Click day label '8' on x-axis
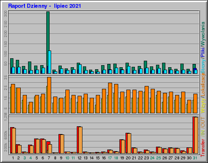The height and width of the screenshot is (163, 208). point(55,158)
